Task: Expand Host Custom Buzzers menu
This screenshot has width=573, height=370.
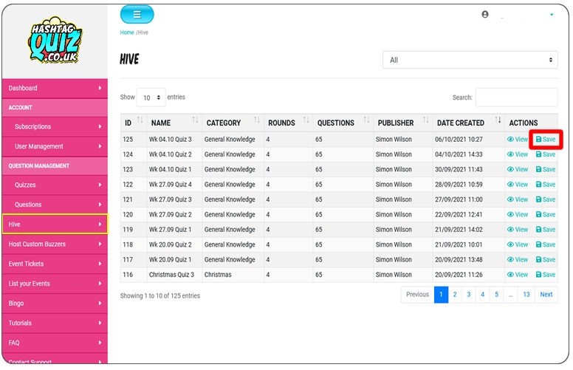Action: click(55, 244)
